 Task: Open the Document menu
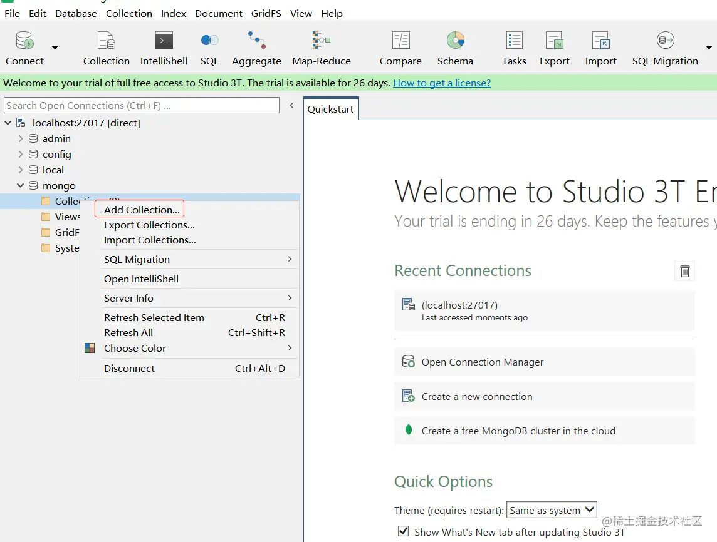click(219, 14)
